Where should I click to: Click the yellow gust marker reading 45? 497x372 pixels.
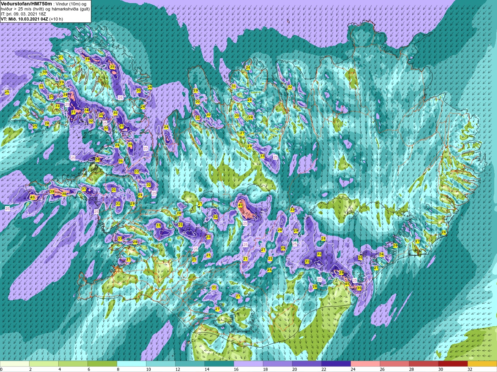(x=347, y=284)
